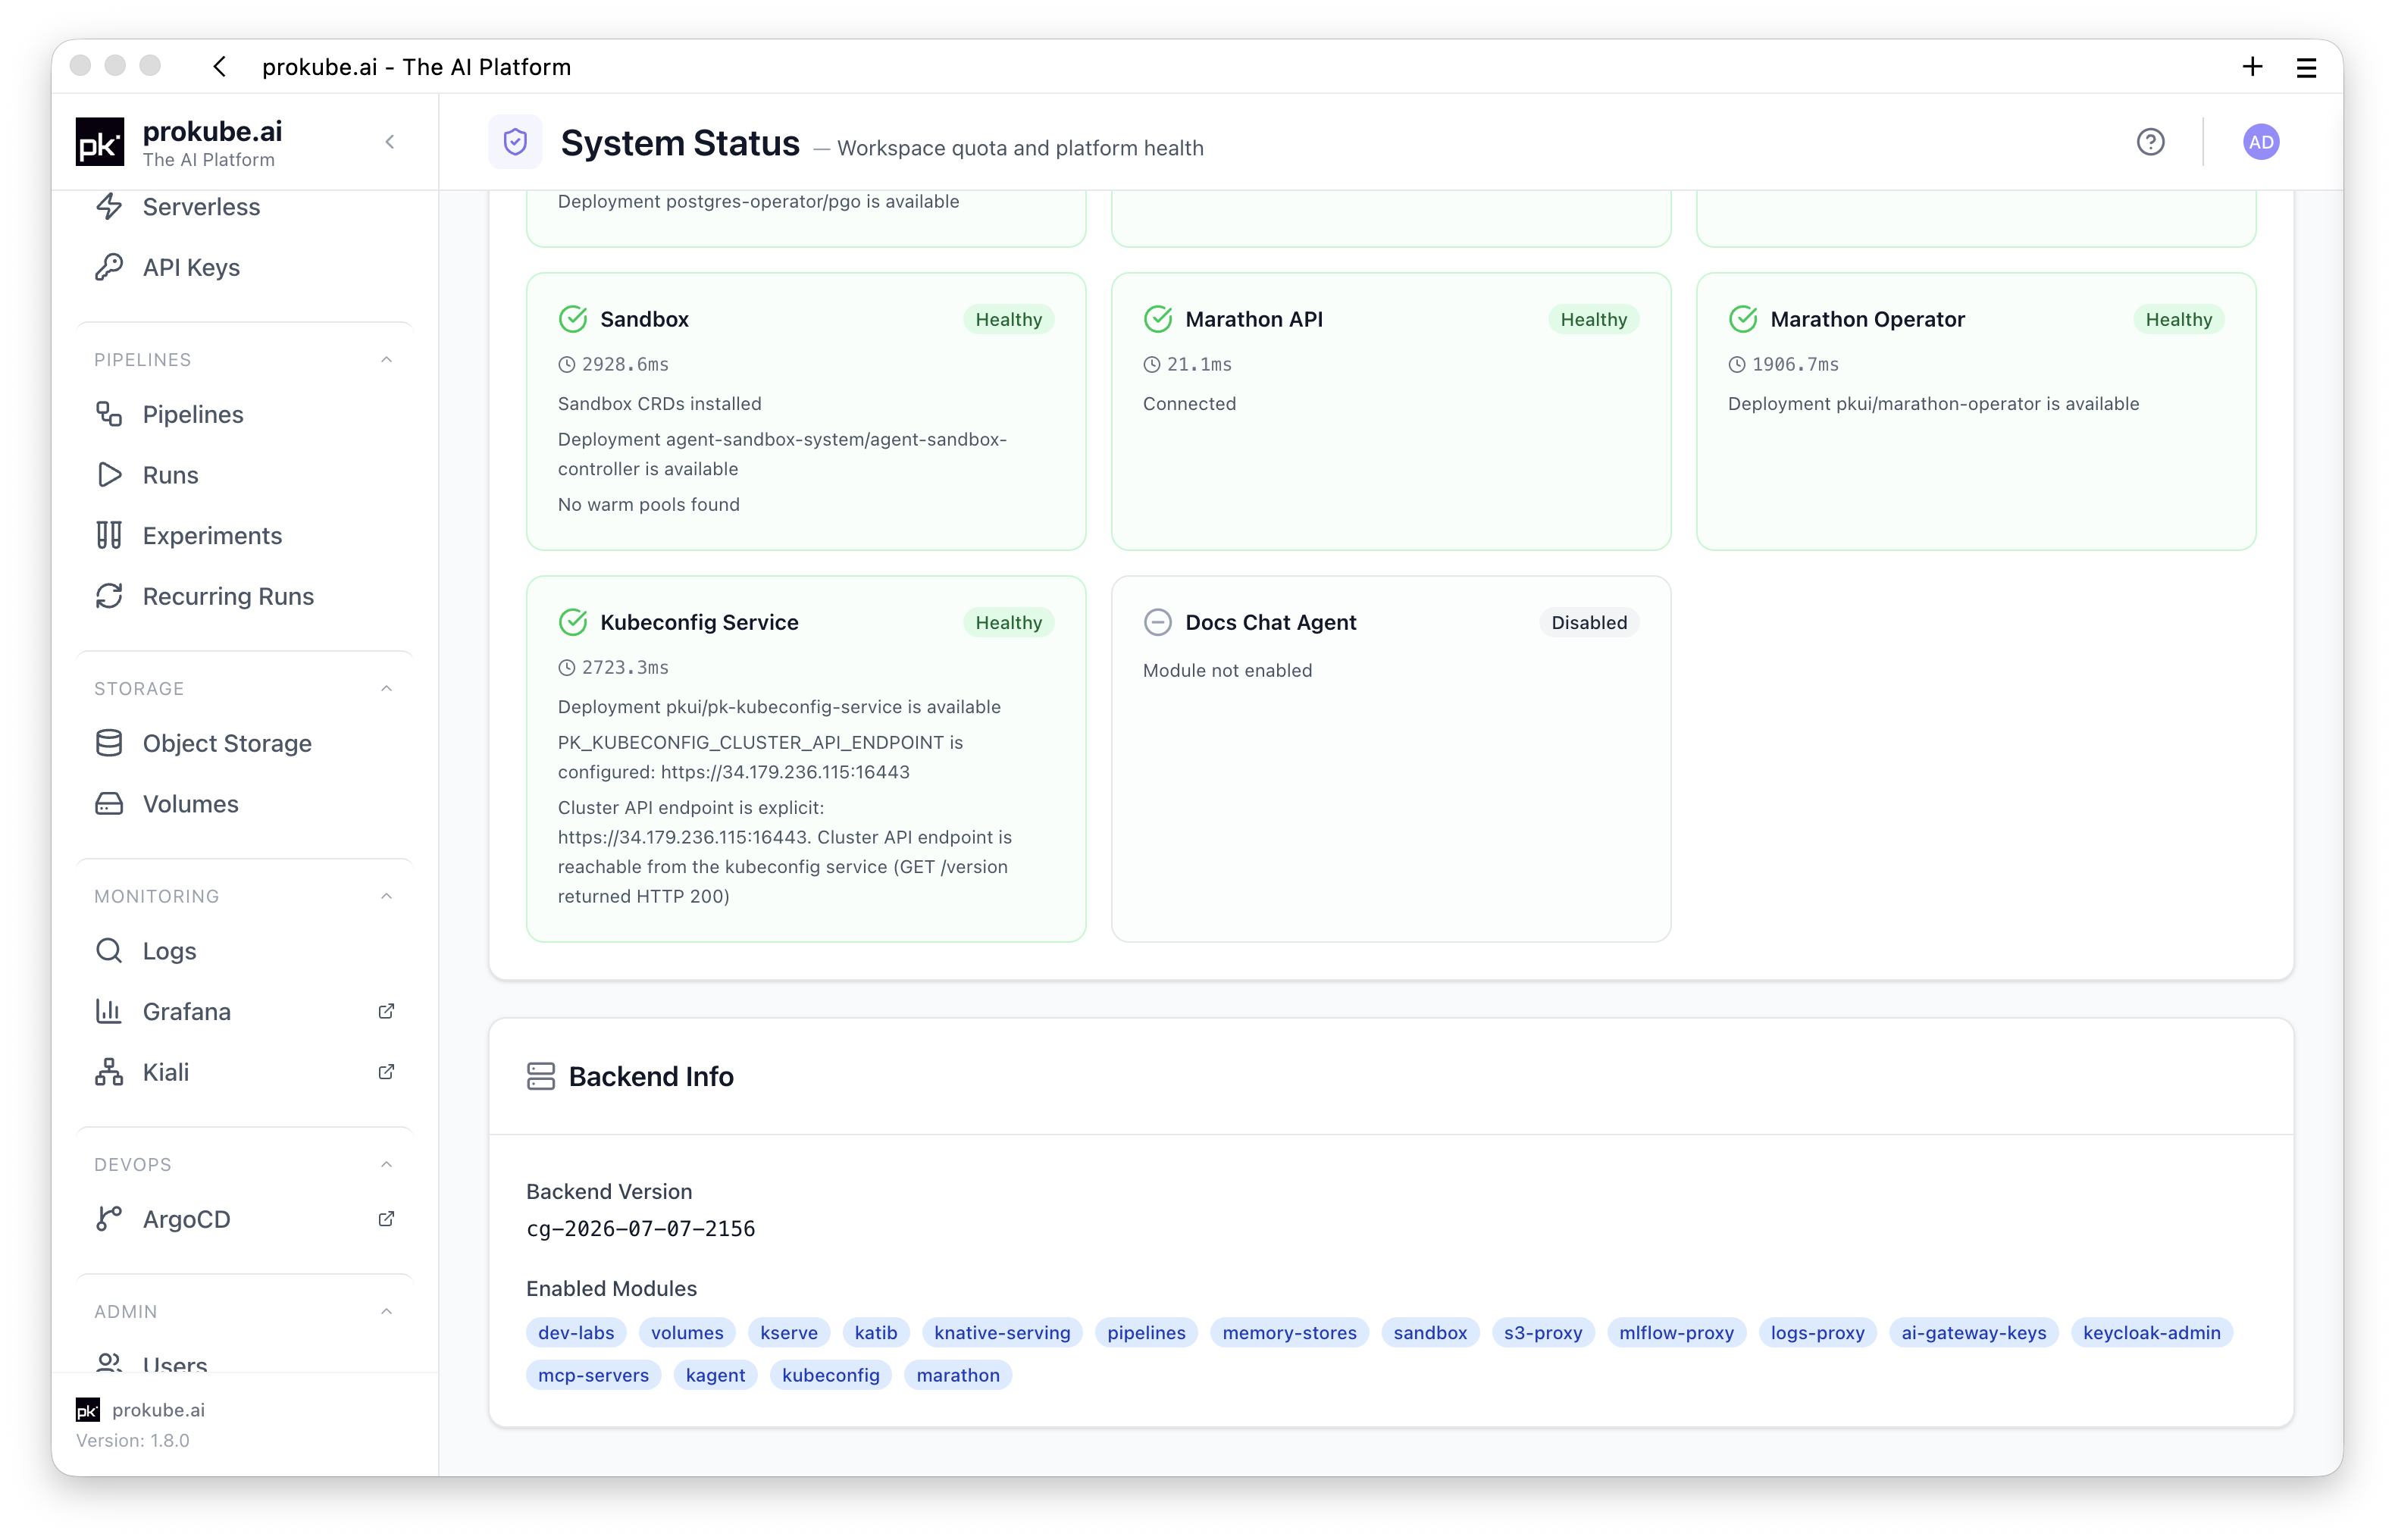Collapse the sidebar with chevron

(390, 142)
